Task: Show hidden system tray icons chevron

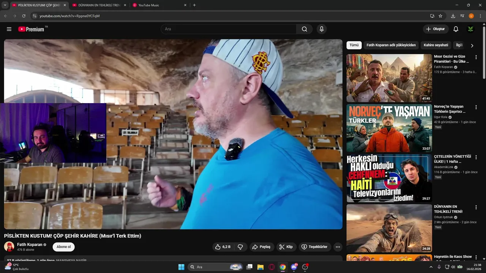Action: tap(431, 267)
